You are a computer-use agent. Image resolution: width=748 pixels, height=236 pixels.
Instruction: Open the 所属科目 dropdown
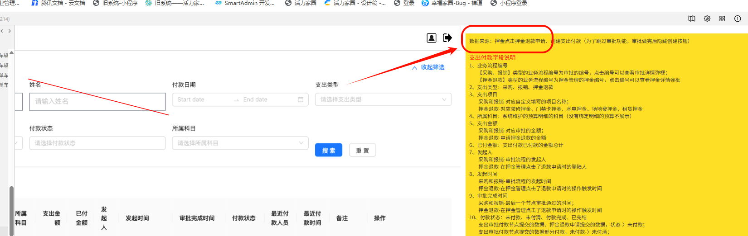(240, 143)
